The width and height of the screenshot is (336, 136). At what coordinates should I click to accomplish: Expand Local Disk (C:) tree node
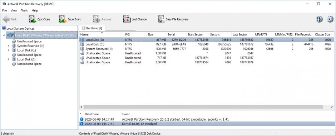point(9,50)
